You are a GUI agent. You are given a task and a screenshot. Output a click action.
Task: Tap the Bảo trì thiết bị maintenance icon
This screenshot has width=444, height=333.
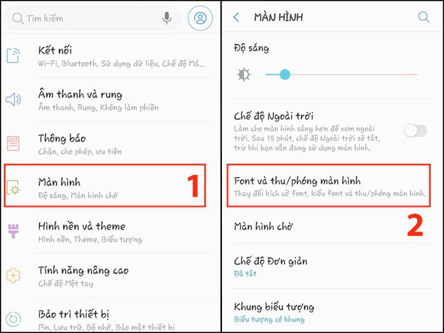[13, 319]
